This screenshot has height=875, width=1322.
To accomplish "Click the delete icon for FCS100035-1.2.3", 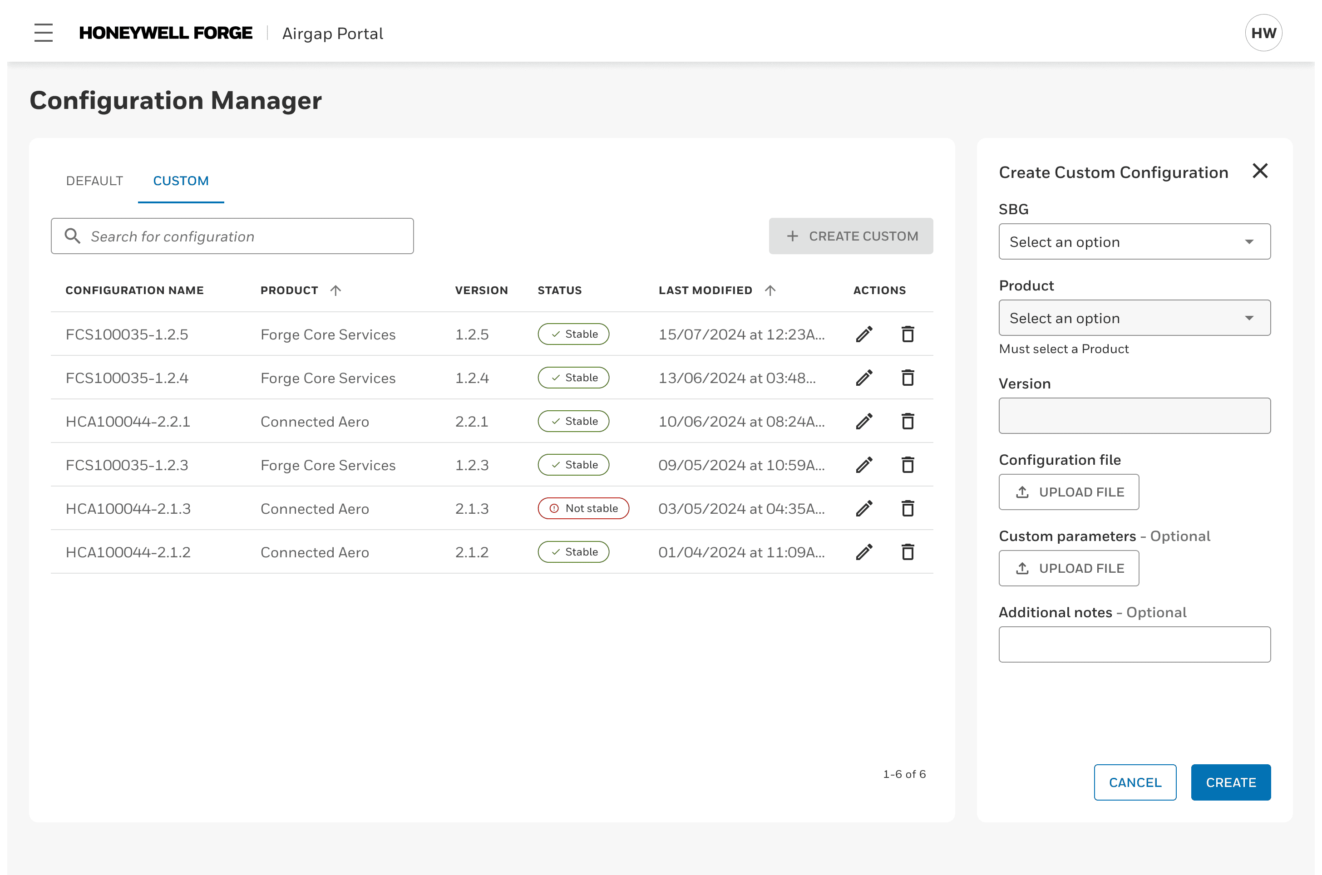I will click(907, 466).
